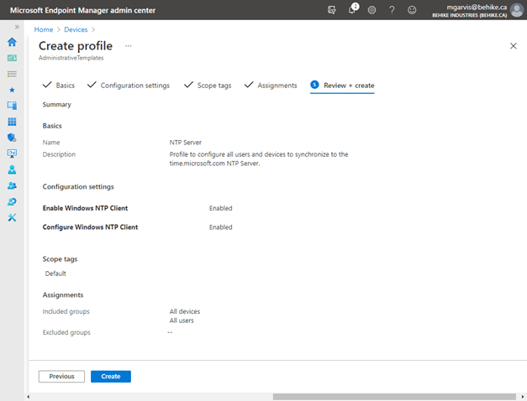This screenshot has height=401, width=527.
Task: Open the feedback smiley icon
Action: (x=412, y=10)
